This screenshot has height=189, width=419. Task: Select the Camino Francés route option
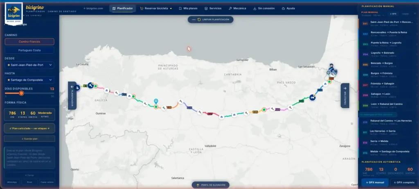click(29, 41)
